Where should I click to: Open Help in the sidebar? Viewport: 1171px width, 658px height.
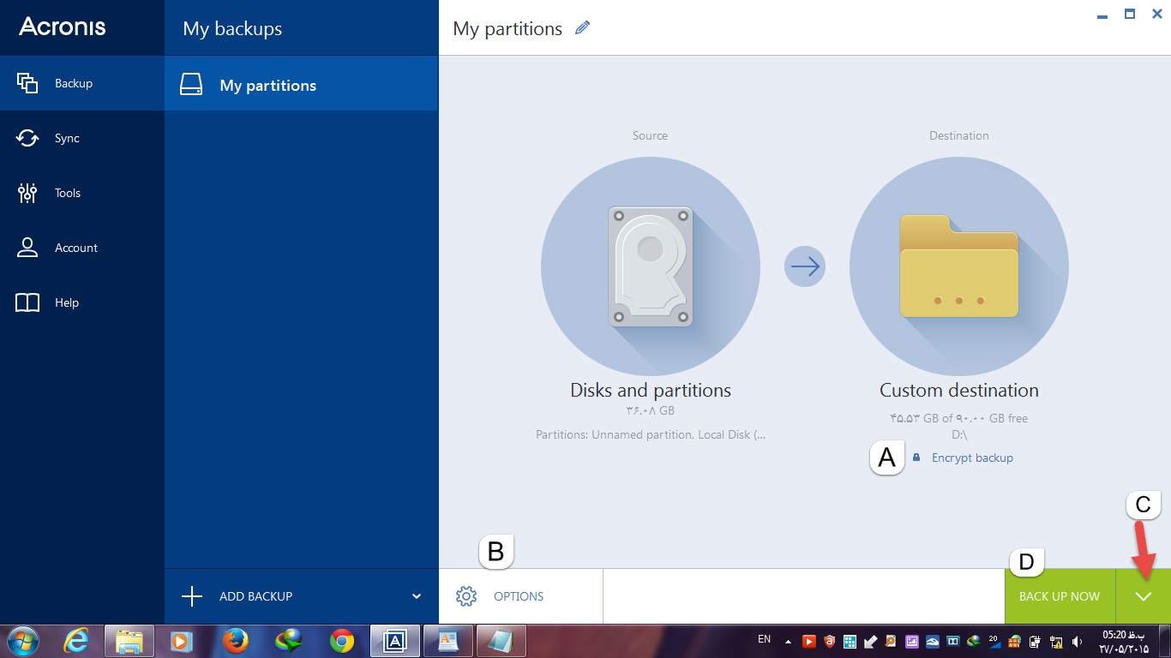(x=81, y=302)
